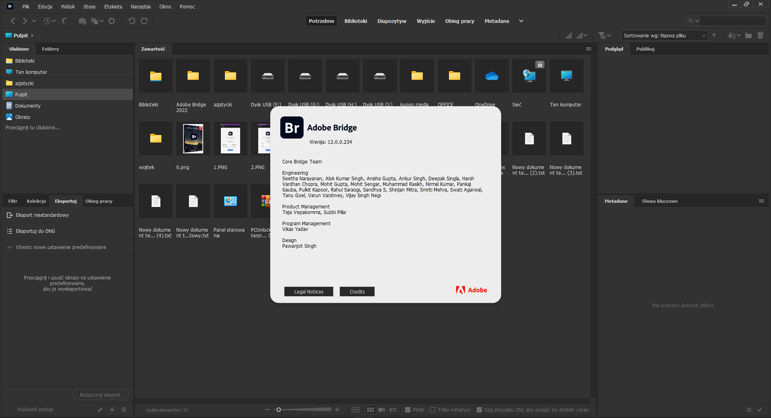Open the Edycja menu
The height and width of the screenshot is (418, 771).
pyautogui.click(x=45, y=7)
